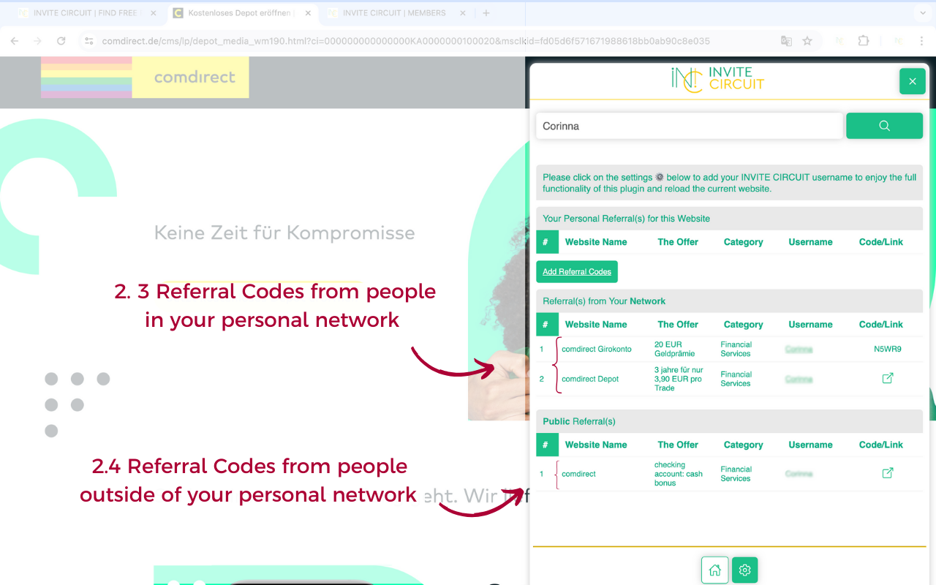View site information icon in address bar
Image resolution: width=936 pixels, height=585 pixels.
pyautogui.click(x=88, y=41)
